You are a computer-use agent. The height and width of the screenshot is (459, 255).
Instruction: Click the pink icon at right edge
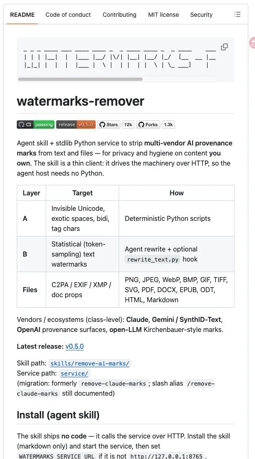[252, 43]
